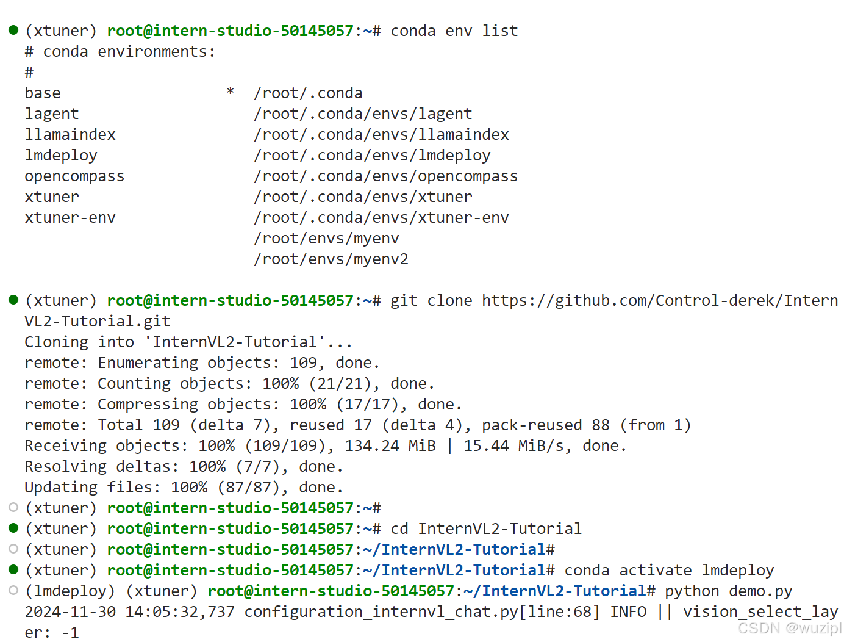Click the '/root/.conda/envs/opencompass' path
The image size is (844, 642).
click(385, 176)
